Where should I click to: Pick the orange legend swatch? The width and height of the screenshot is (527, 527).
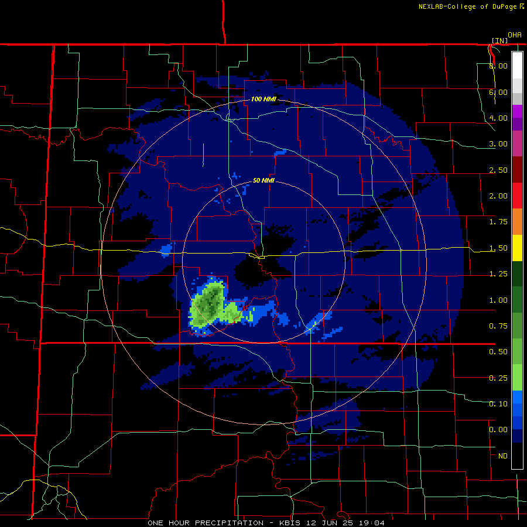517,222
